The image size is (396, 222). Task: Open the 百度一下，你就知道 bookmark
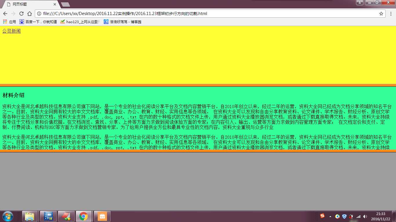pos(38,22)
